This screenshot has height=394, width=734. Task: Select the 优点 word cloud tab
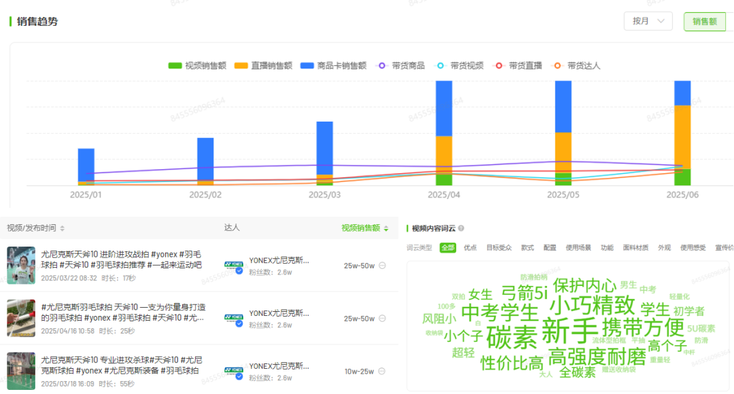470,247
